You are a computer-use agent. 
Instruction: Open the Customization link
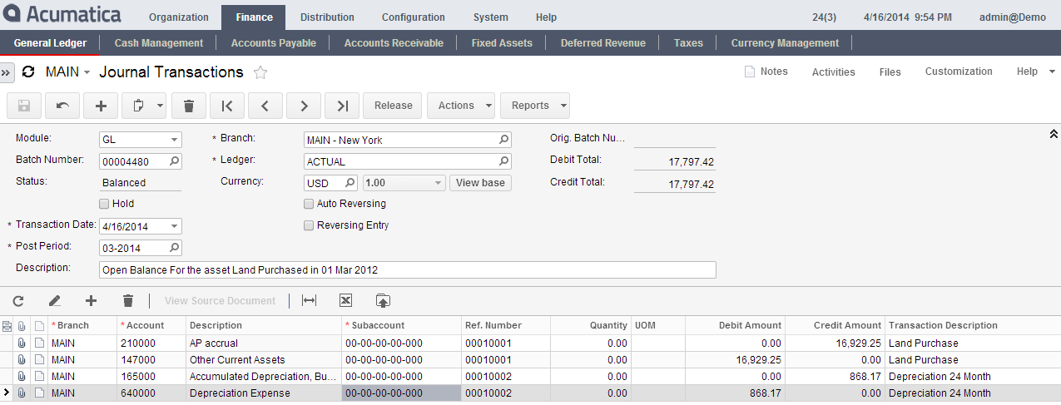click(x=959, y=72)
